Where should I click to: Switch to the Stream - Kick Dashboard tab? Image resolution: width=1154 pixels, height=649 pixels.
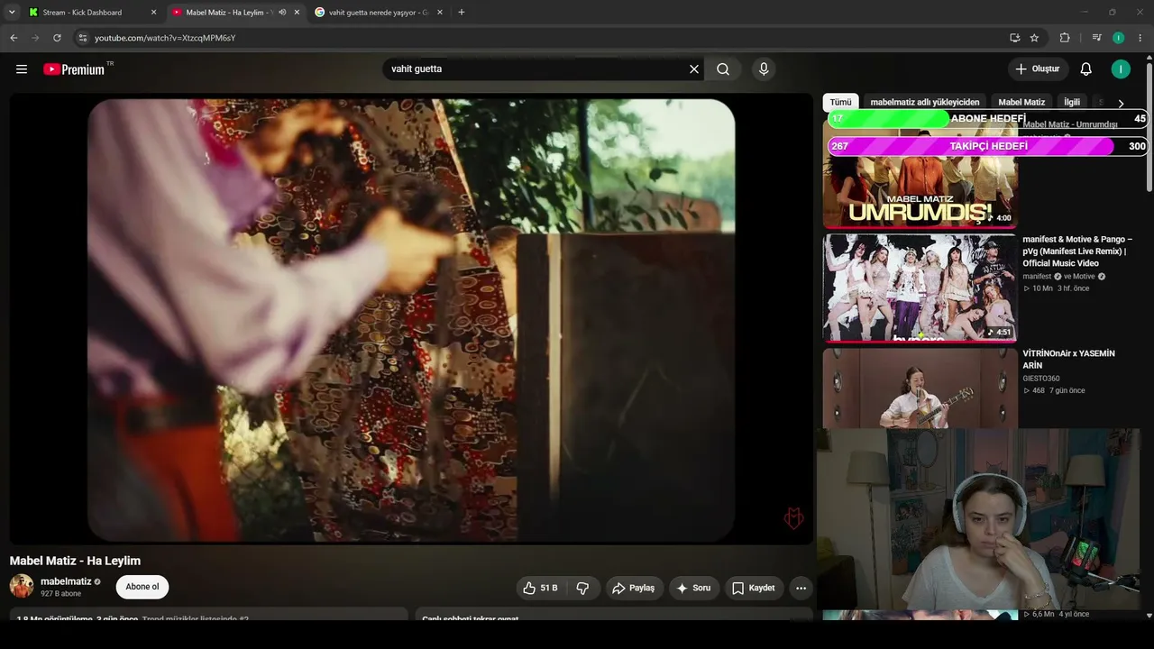tap(93, 13)
